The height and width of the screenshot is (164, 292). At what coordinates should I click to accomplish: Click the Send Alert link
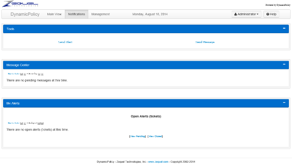tap(65, 42)
